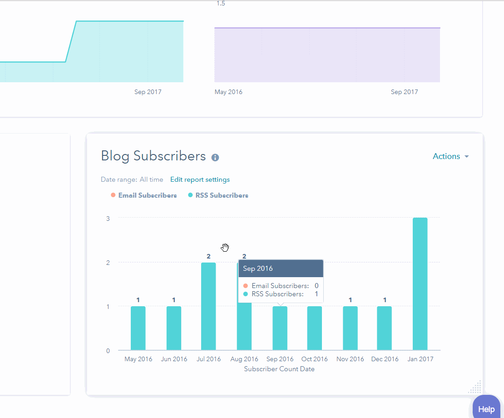Screen dimensions: 504x418
Task: Click the Sep 2016 tooltip header
Action: pos(281,269)
